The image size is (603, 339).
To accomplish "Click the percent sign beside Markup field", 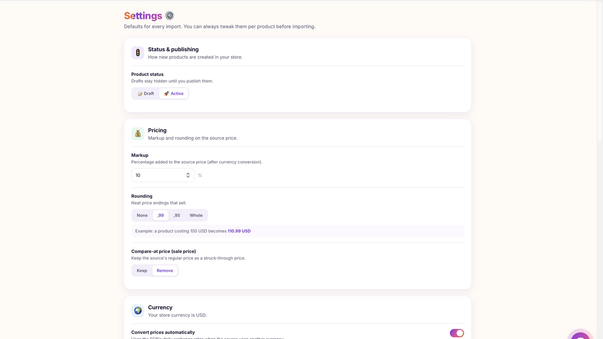I will (200, 176).
